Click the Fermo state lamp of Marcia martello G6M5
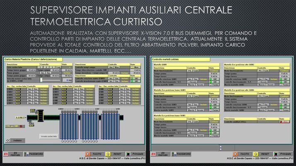 (x=211, y=135)
